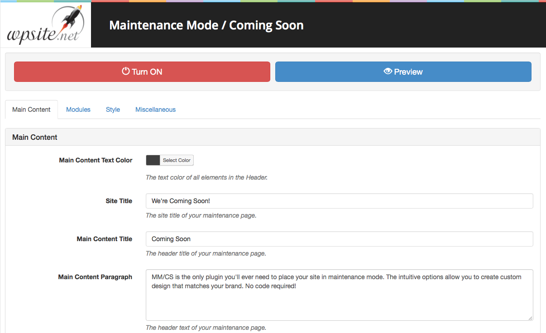Click the wpsite.net rocket logo

point(46,25)
